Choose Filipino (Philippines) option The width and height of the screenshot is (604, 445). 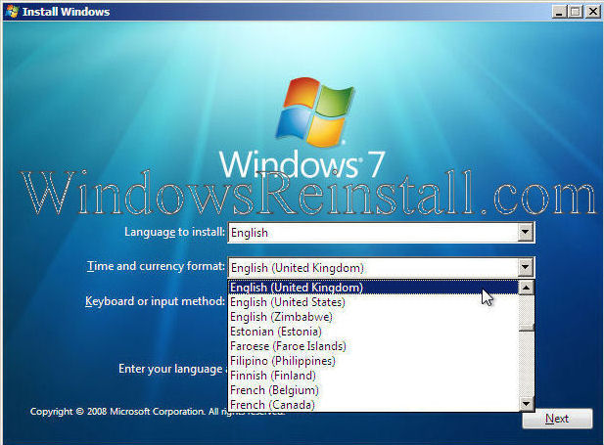pyautogui.click(x=282, y=361)
